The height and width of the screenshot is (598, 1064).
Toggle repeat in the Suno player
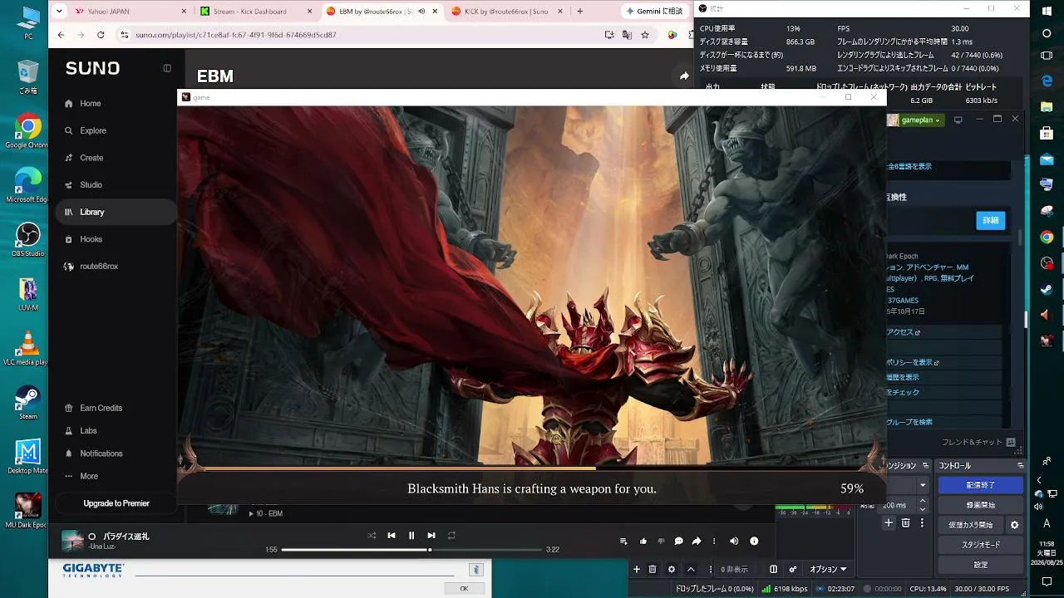pyautogui.click(x=451, y=536)
